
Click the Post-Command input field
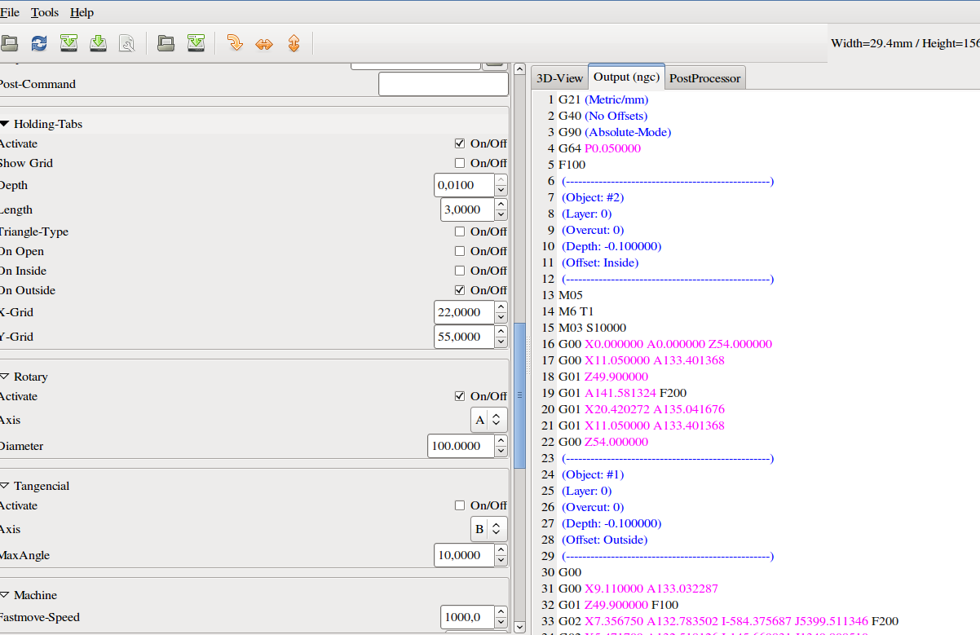[x=444, y=84]
